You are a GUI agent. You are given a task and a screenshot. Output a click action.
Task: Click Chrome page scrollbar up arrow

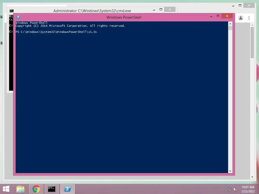point(252,25)
